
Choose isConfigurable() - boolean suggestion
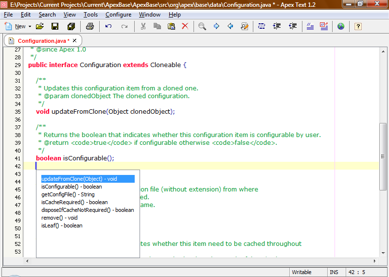[x=88, y=187]
